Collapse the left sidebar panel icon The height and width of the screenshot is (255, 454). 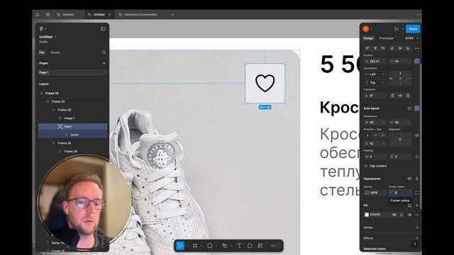pos(103,28)
